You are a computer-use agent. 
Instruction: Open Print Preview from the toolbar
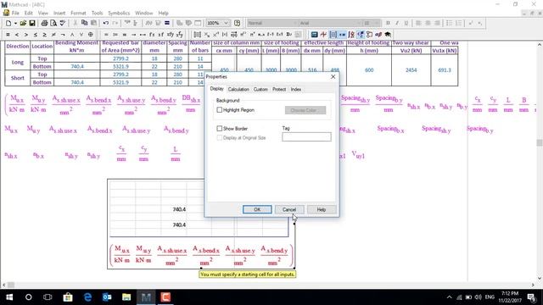(x=53, y=23)
